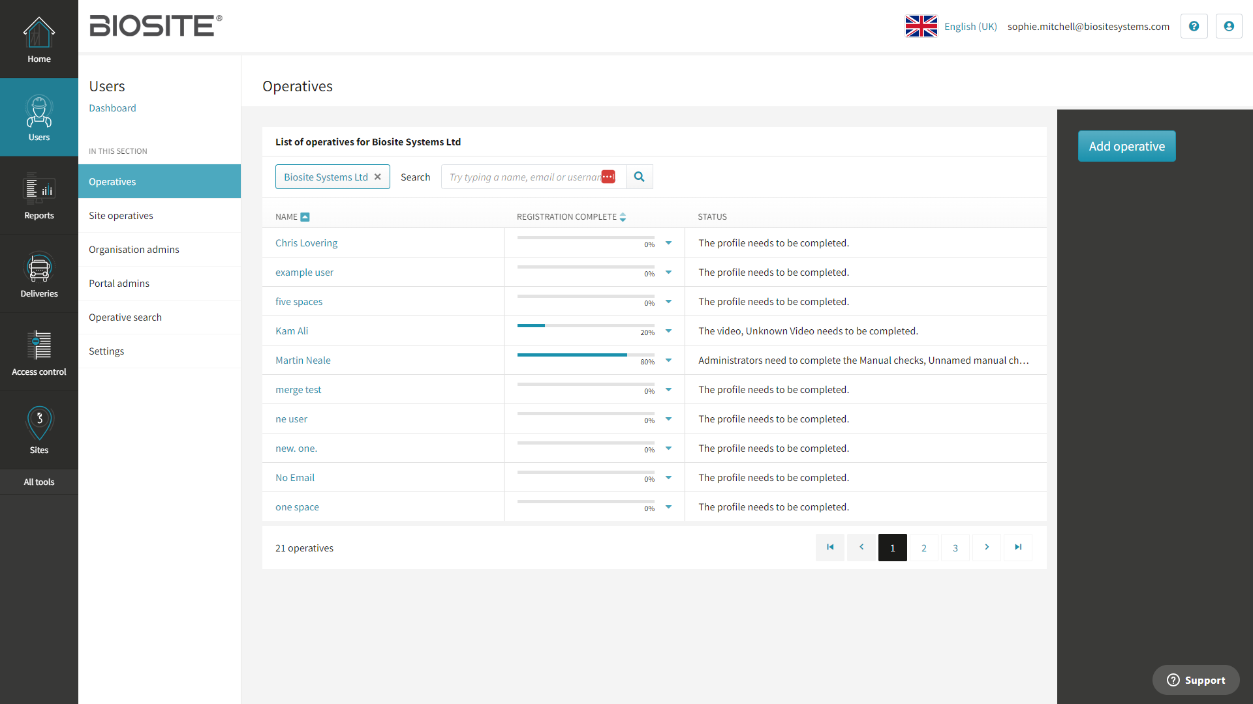The image size is (1253, 704).
Task: Open Organisation admins section
Action: coord(134,250)
